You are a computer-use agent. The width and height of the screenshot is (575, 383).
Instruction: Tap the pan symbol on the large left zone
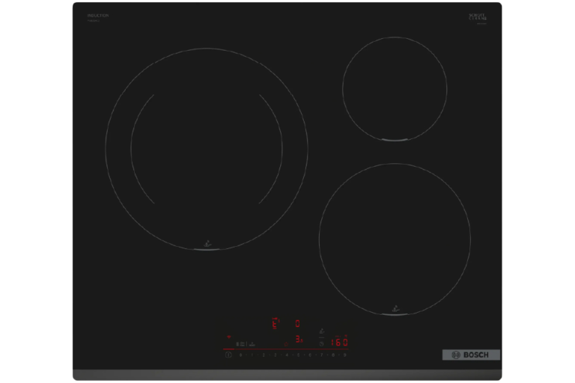[x=207, y=242]
